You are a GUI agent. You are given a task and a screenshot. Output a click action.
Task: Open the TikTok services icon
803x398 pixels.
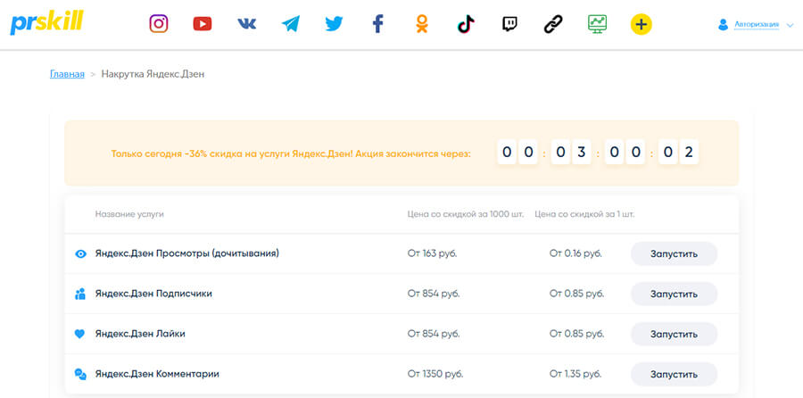point(466,24)
